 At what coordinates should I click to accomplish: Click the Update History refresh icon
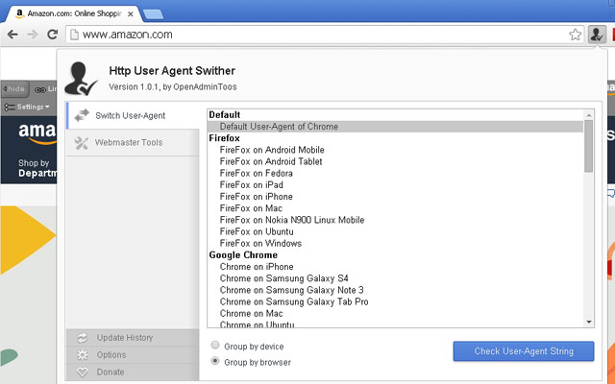click(x=82, y=338)
